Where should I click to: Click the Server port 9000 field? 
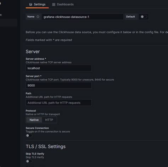pyautogui.click(x=58, y=85)
